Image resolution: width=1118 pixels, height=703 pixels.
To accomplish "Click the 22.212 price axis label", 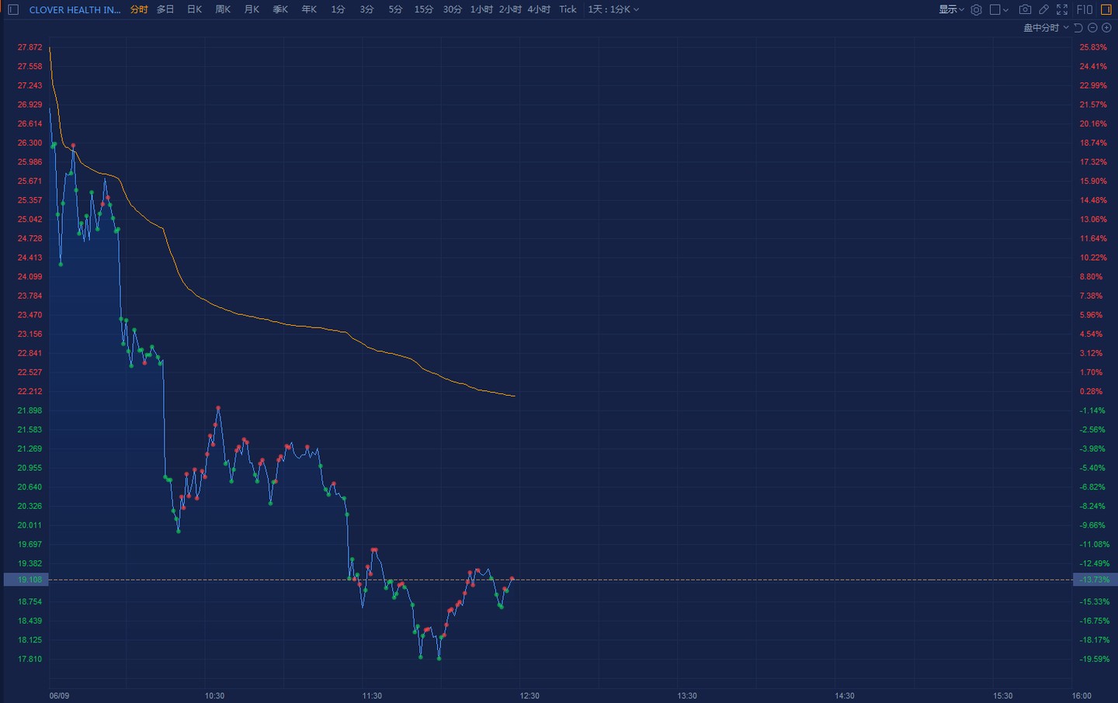I will point(30,391).
